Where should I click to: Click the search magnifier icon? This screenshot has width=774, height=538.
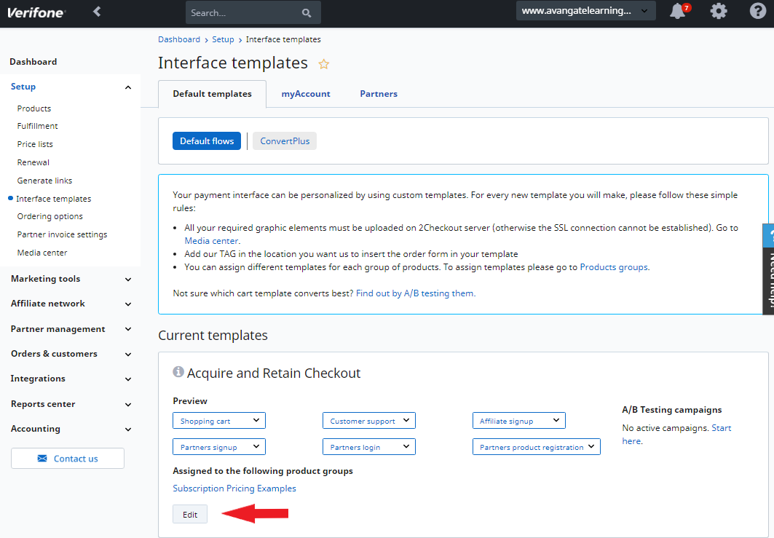(307, 13)
